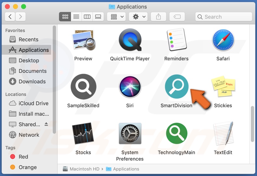Open Documents in the sidebar
The height and width of the screenshot is (176, 257).
[x=27, y=71]
